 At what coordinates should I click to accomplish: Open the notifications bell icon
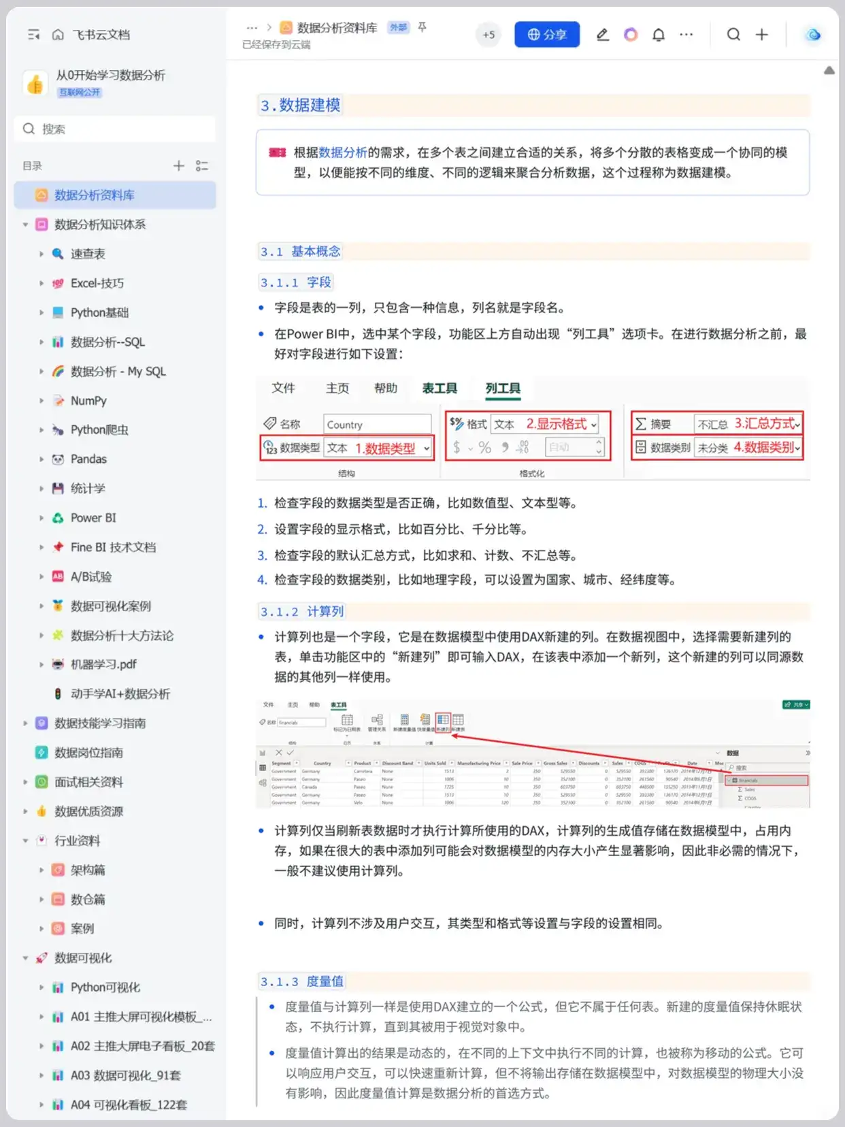point(659,35)
